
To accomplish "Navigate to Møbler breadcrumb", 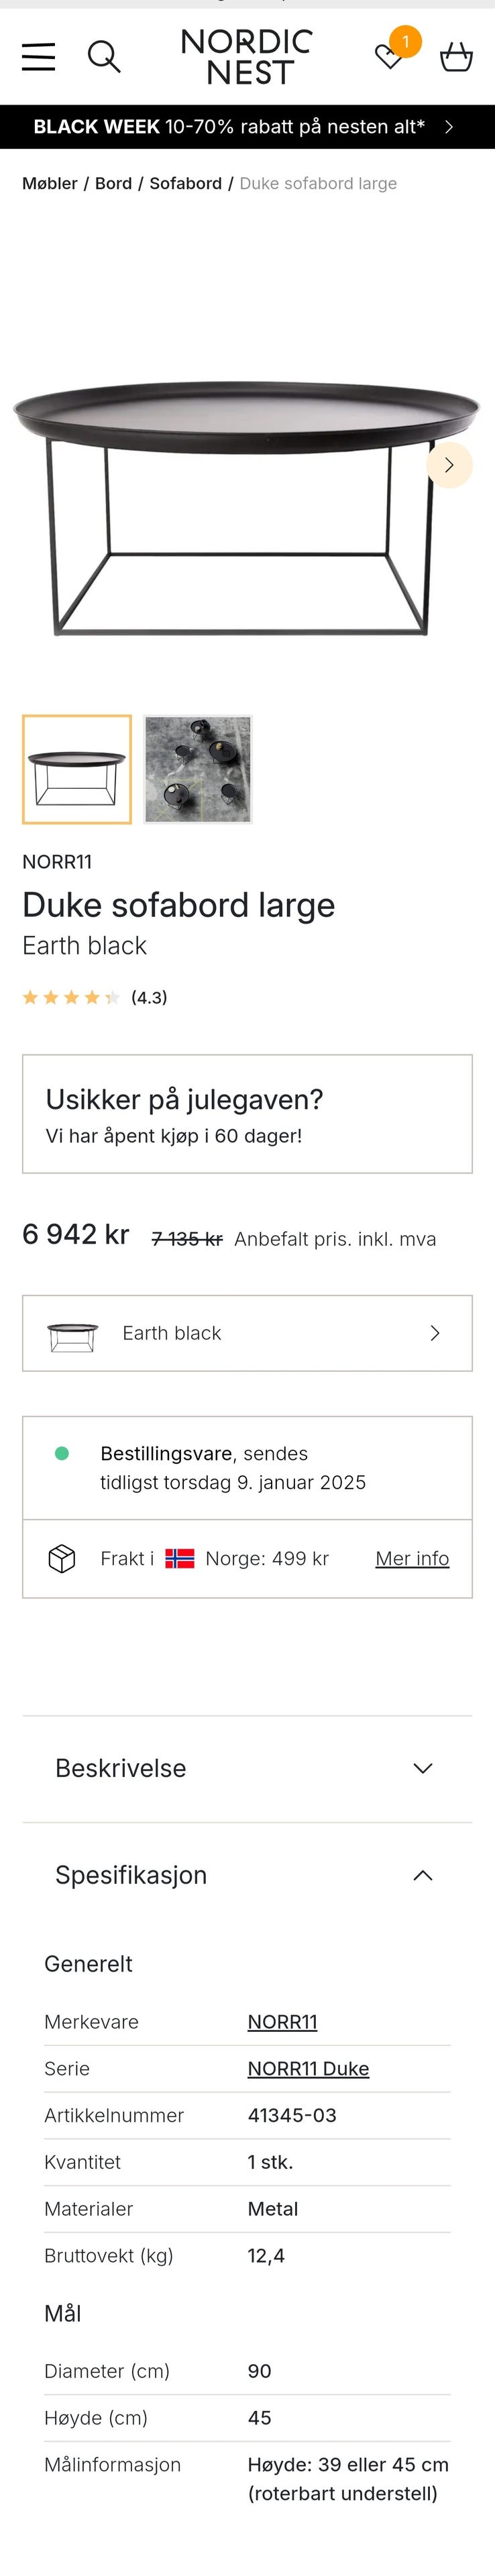I will [x=50, y=184].
